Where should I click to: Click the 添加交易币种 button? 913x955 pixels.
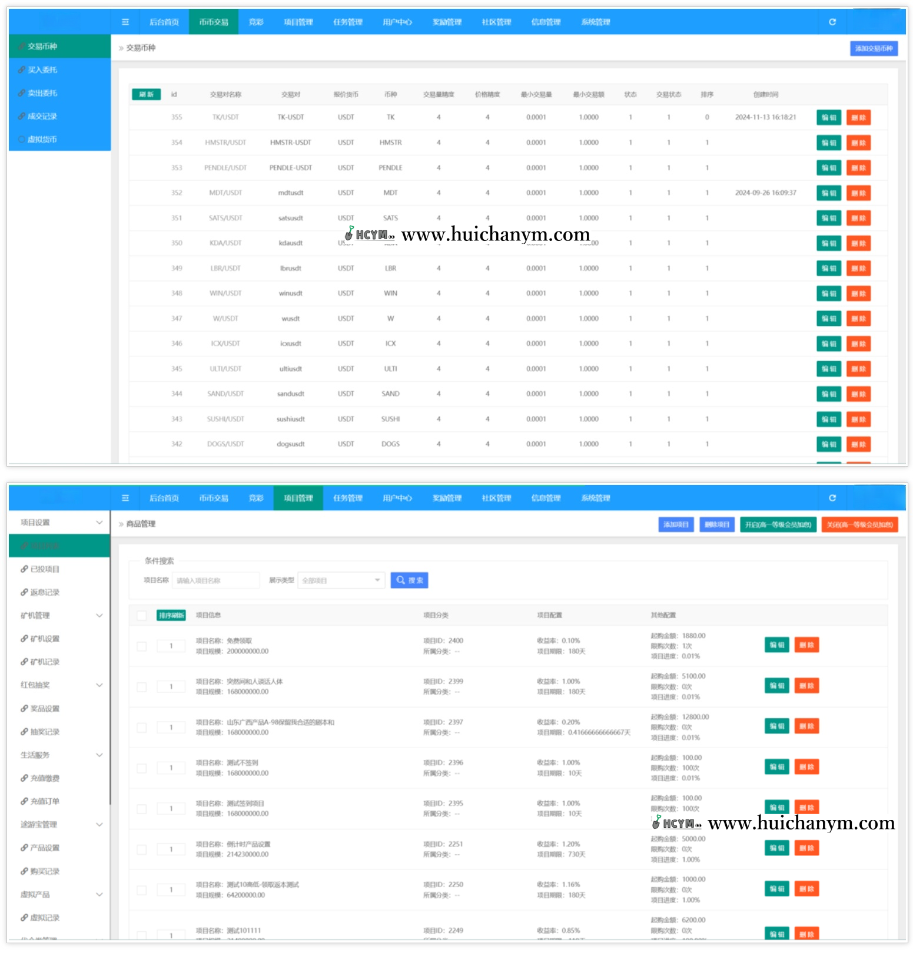pos(874,48)
